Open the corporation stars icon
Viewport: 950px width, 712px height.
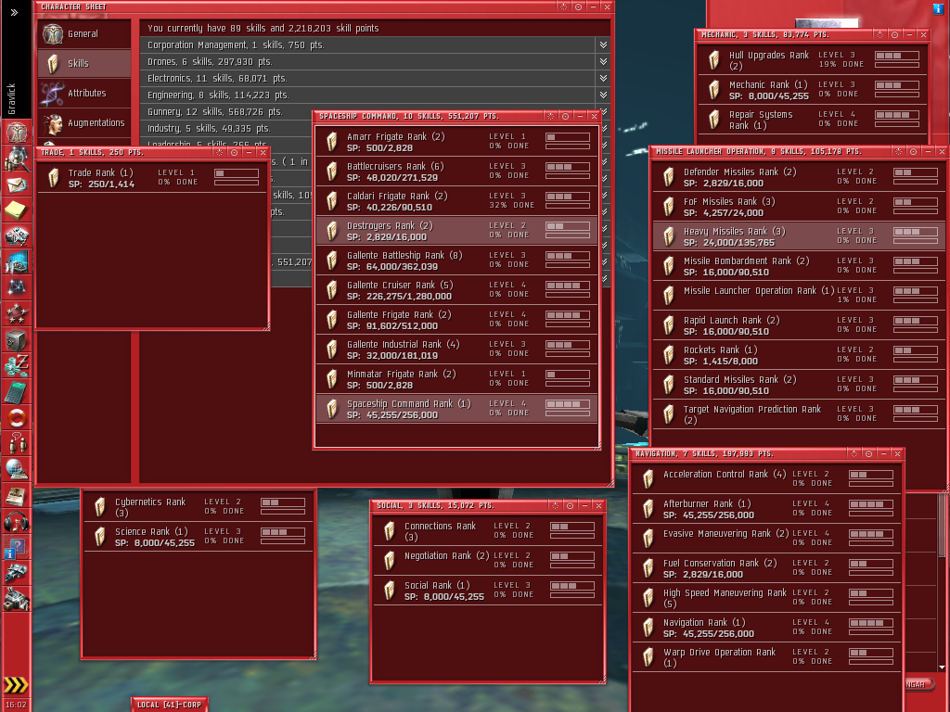(x=17, y=314)
